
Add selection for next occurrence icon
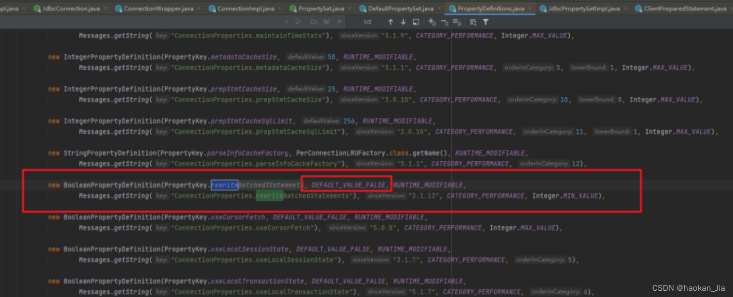click(432, 22)
